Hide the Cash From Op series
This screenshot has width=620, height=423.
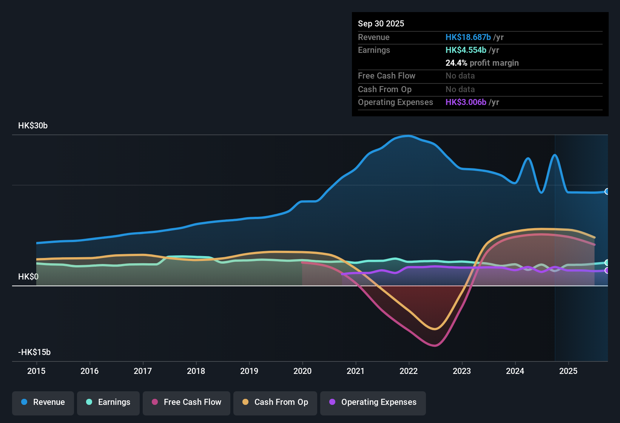[x=275, y=403]
